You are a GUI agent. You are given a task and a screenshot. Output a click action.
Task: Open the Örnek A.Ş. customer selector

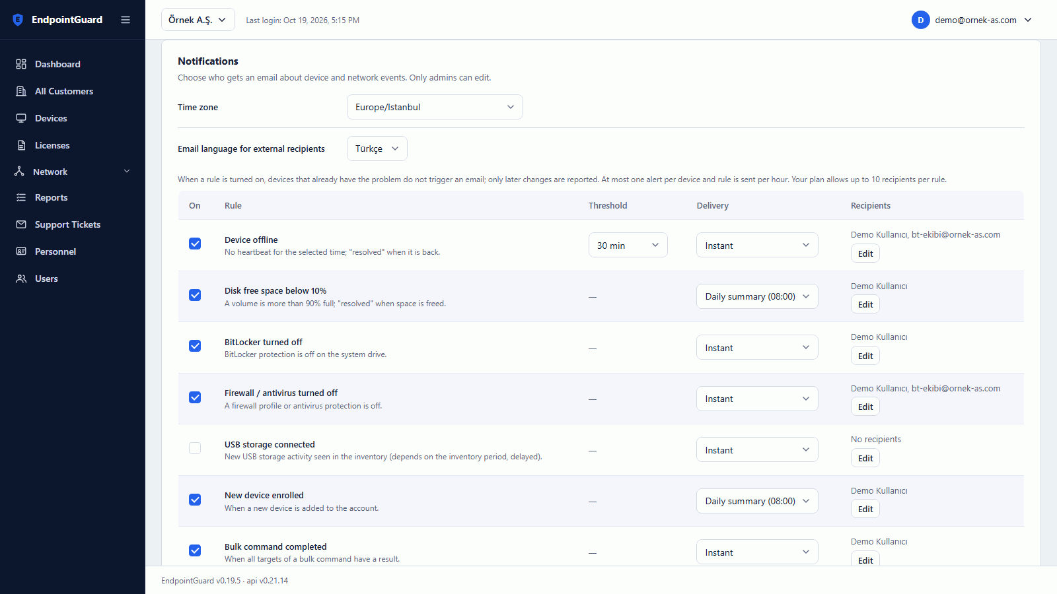(x=198, y=20)
